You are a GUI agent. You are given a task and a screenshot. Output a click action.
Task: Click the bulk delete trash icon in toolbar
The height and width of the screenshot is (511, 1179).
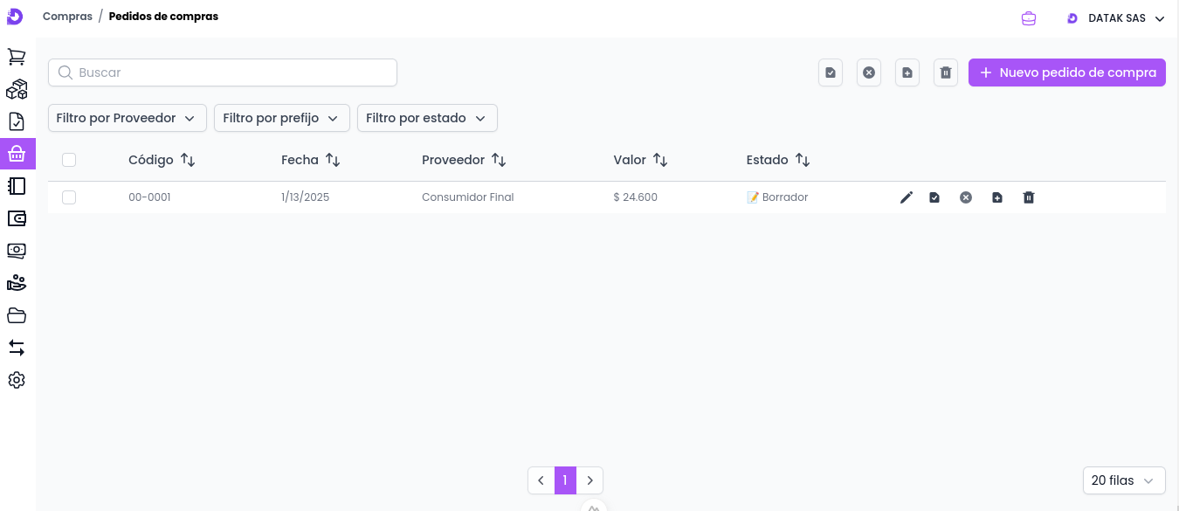(x=946, y=73)
